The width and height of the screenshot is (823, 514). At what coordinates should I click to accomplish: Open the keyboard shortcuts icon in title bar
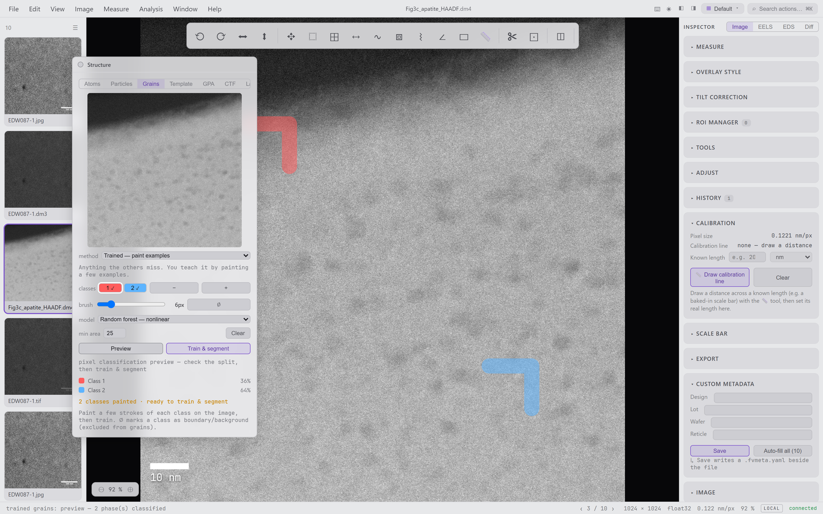click(x=657, y=9)
